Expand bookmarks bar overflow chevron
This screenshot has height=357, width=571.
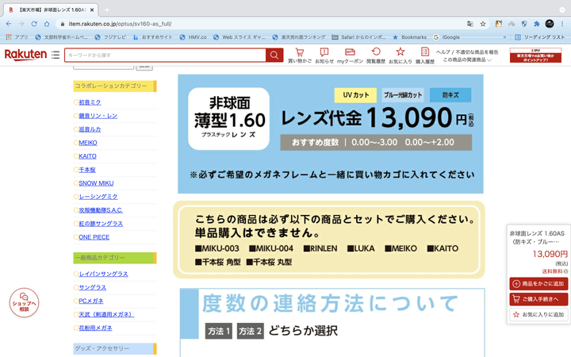[504, 37]
